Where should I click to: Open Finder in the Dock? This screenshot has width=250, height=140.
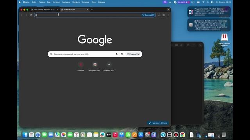click(25, 135)
